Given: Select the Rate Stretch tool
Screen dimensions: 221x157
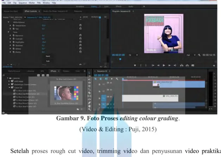Looking at the screenshot, I should (x=89, y=89).
